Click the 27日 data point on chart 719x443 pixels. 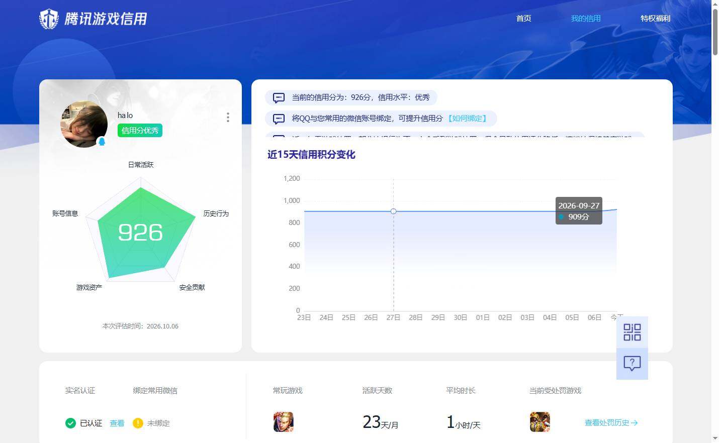point(394,211)
